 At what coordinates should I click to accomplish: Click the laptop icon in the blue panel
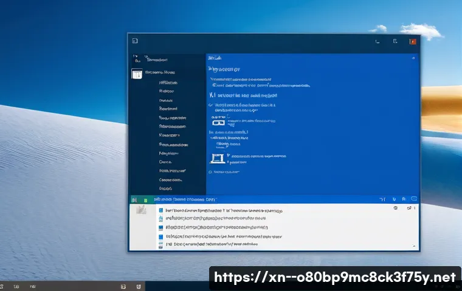(218, 158)
